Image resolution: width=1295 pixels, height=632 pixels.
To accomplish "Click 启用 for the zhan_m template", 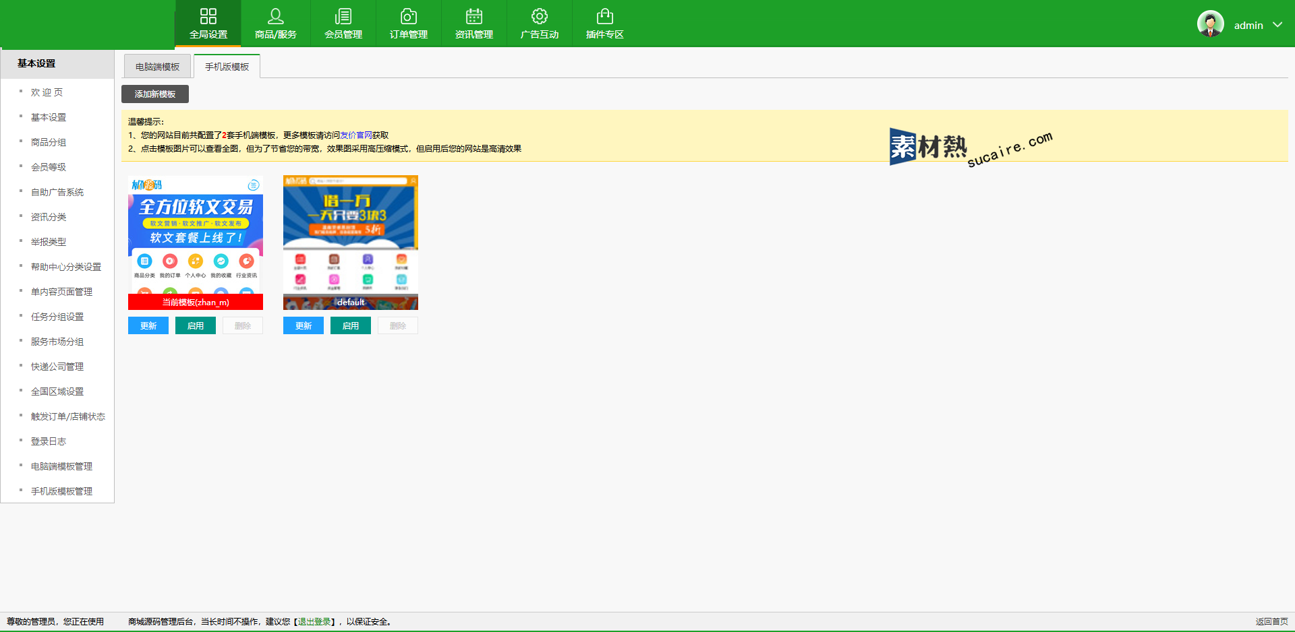I will tap(196, 325).
